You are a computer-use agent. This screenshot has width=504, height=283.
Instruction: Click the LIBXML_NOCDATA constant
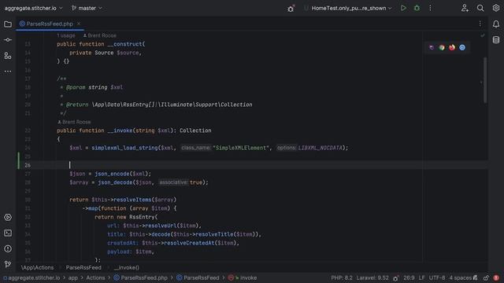[x=321, y=148]
